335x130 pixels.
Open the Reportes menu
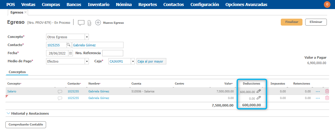148,5
